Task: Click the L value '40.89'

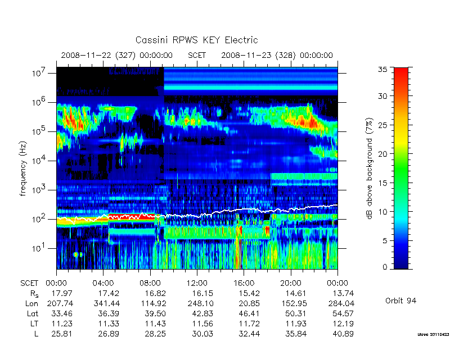Action: (343, 334)
